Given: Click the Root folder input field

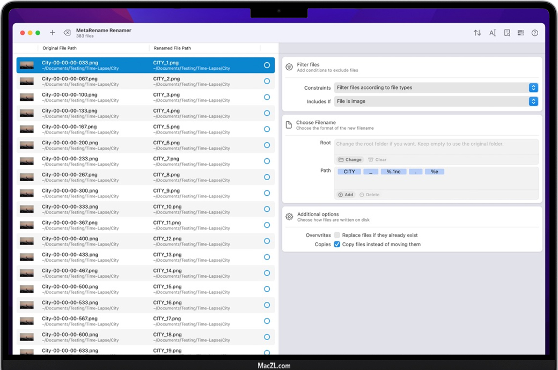Looking at the screenshot, I should point(436,144).
